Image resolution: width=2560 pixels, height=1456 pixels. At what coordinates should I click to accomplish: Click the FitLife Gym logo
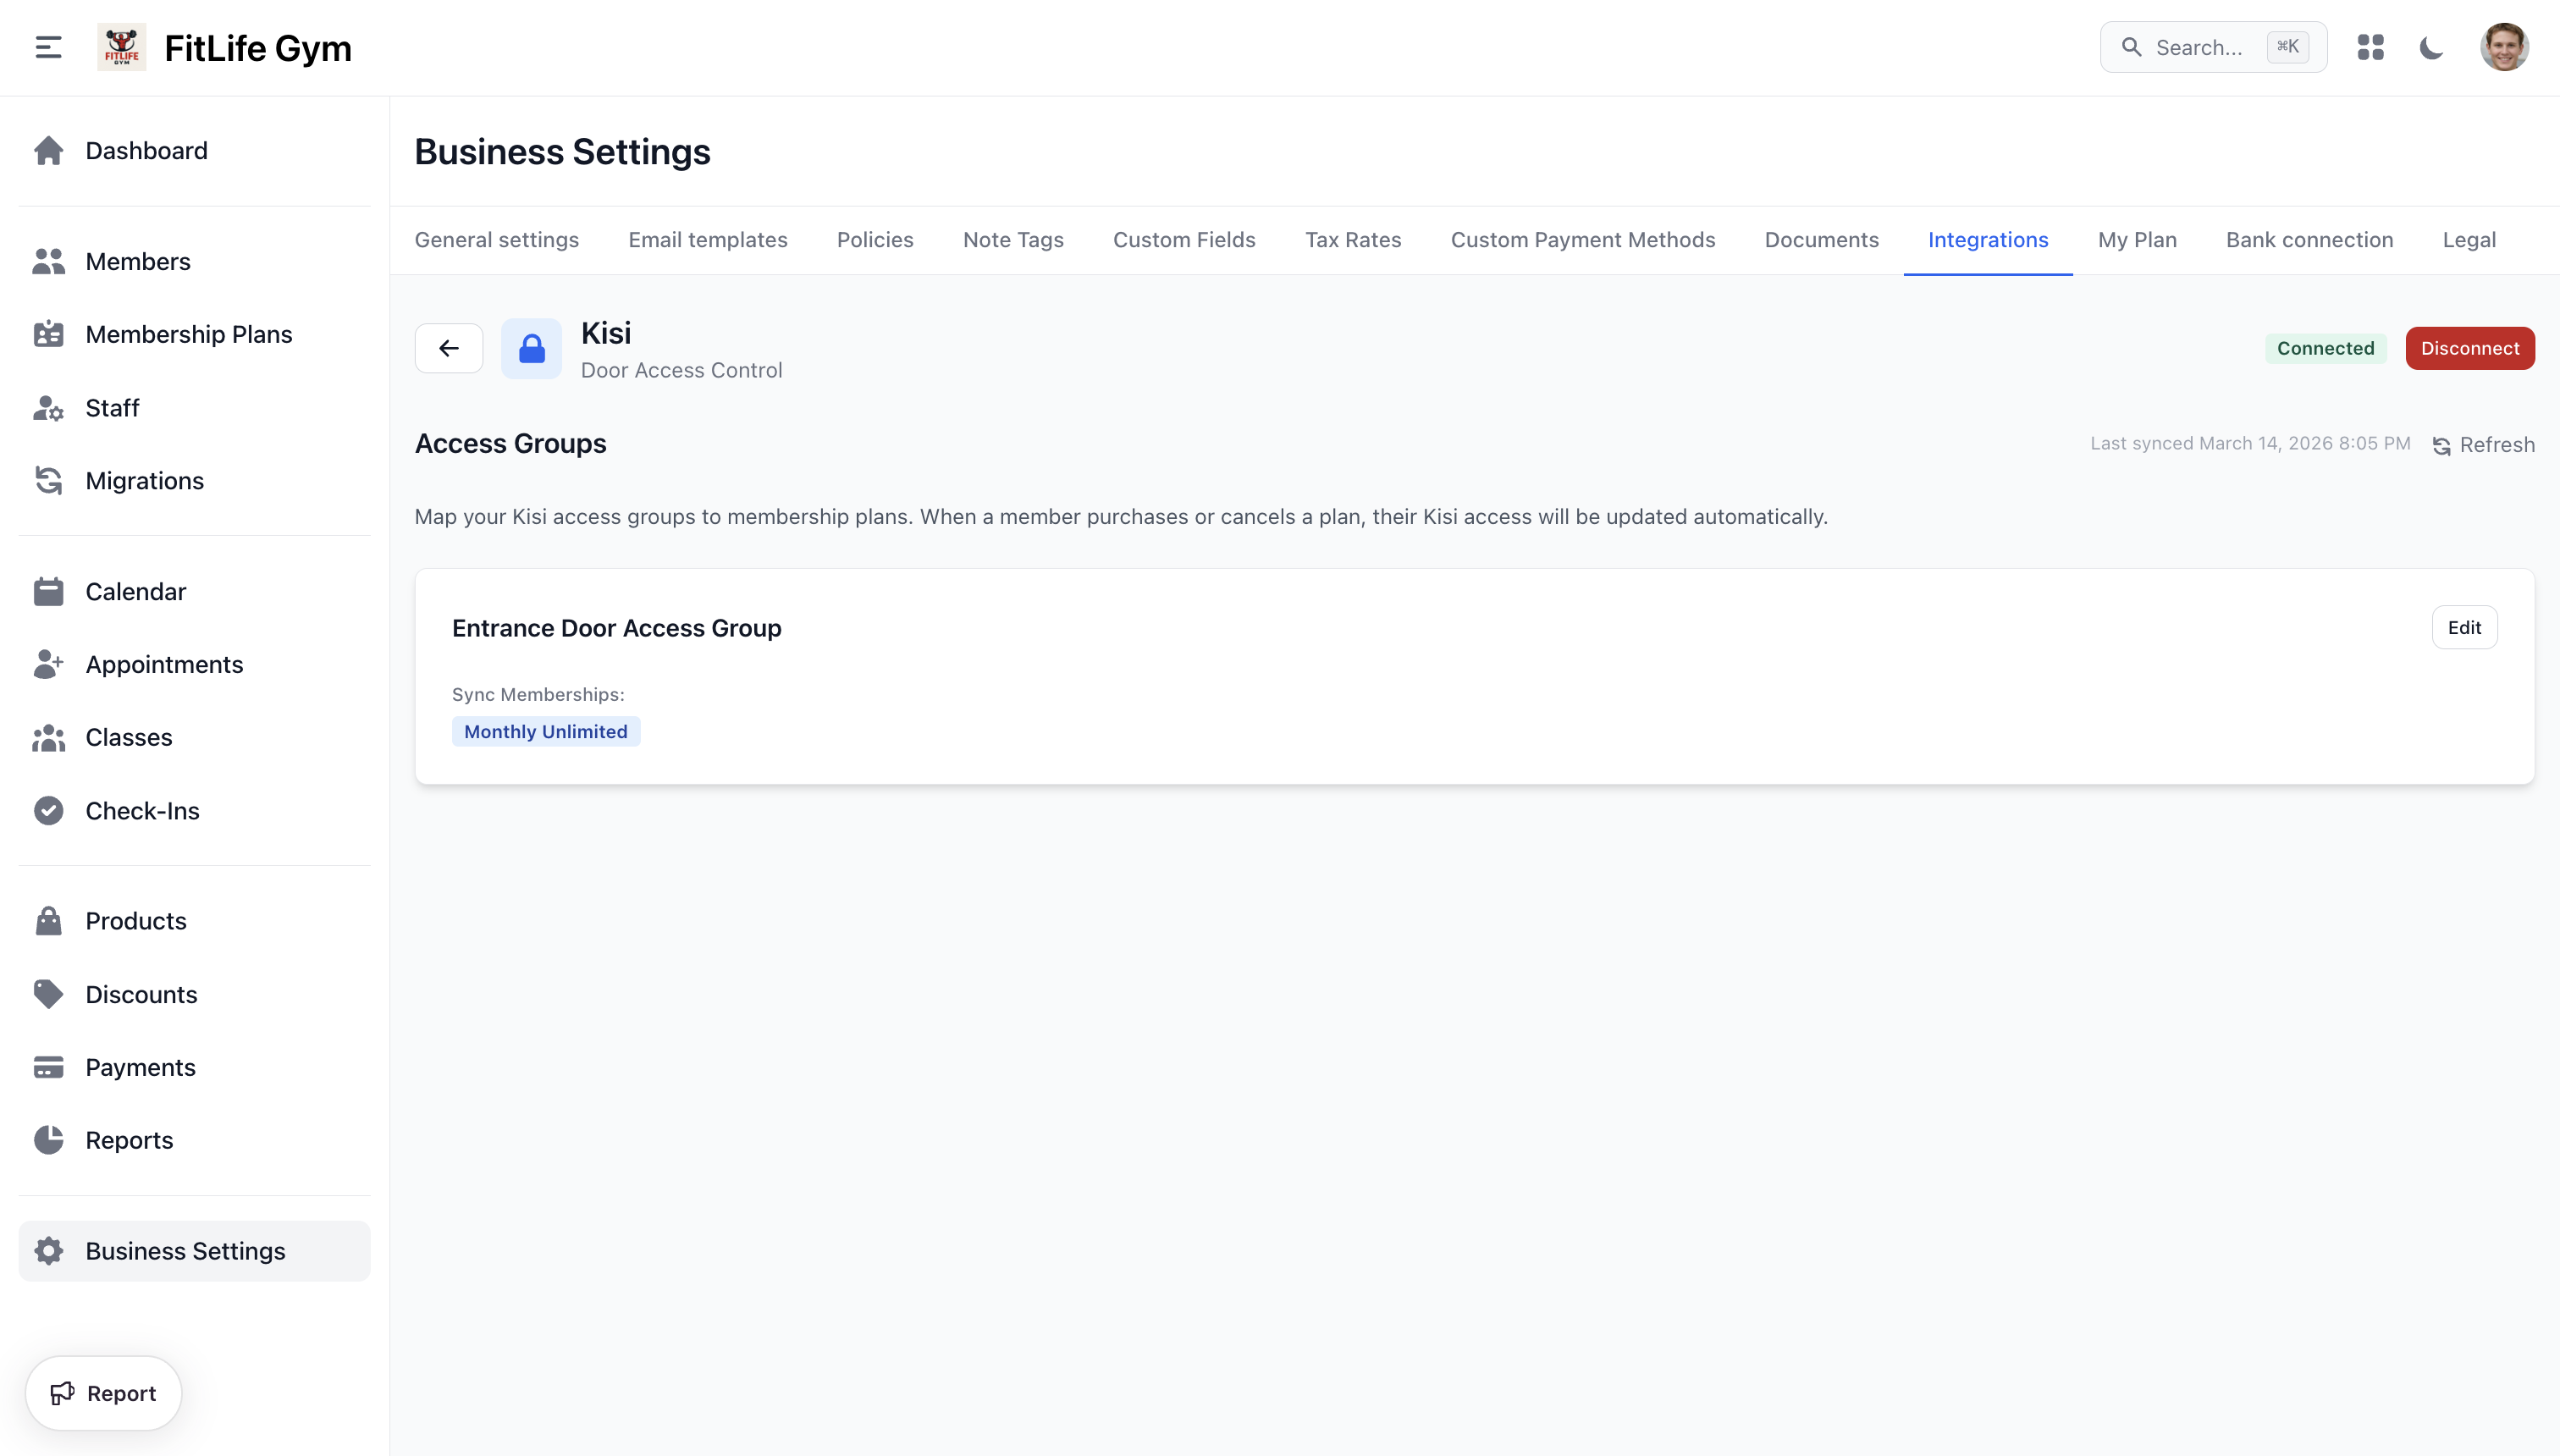coord(121,47)
